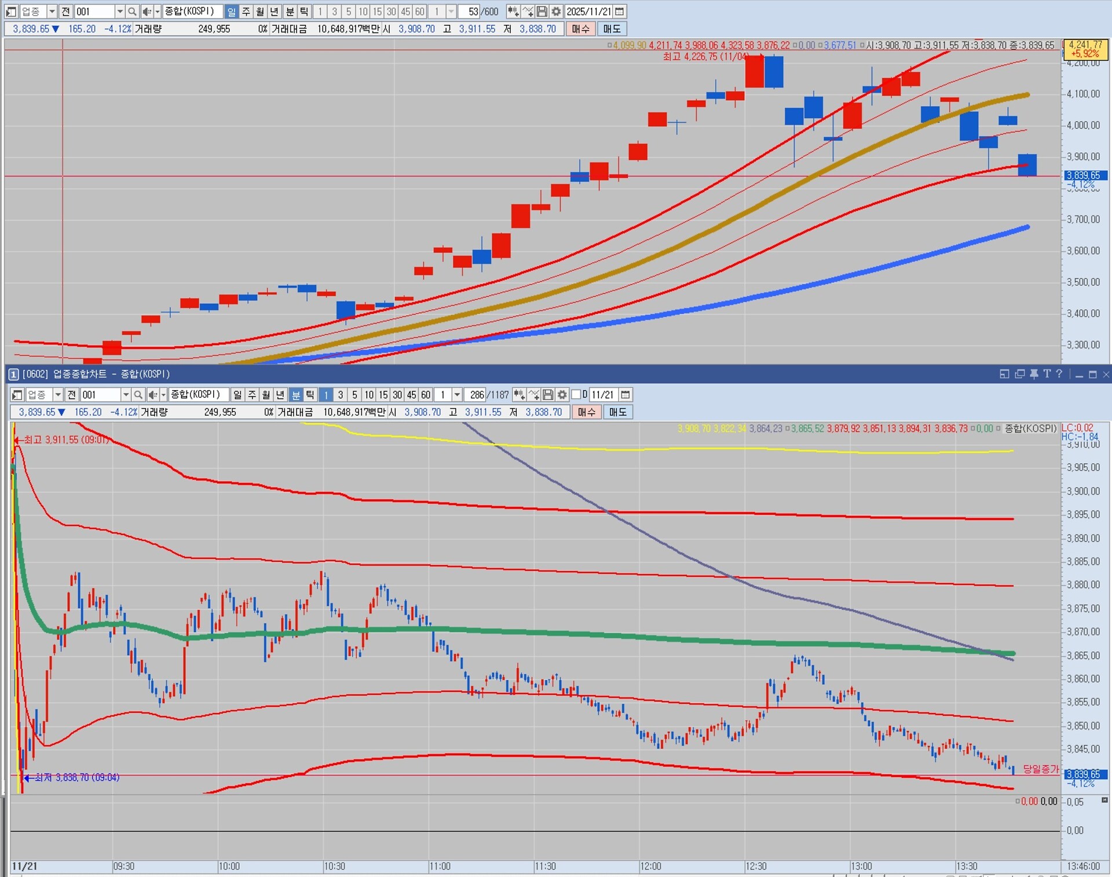Select 3-minute interval in lower chart toolbar
1112x877 pixels.
click(341, 395)
